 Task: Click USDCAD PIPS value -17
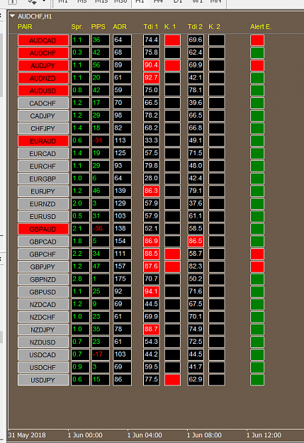[101, 354]
